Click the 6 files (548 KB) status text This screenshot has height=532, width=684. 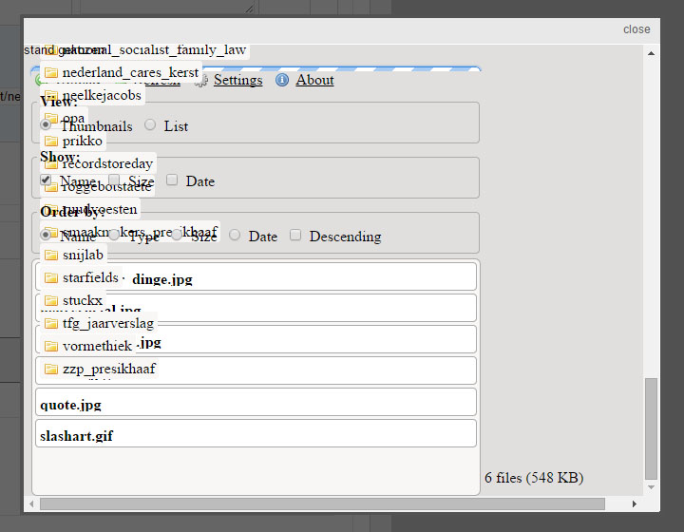pyautogui.click(x=534, y=478)
